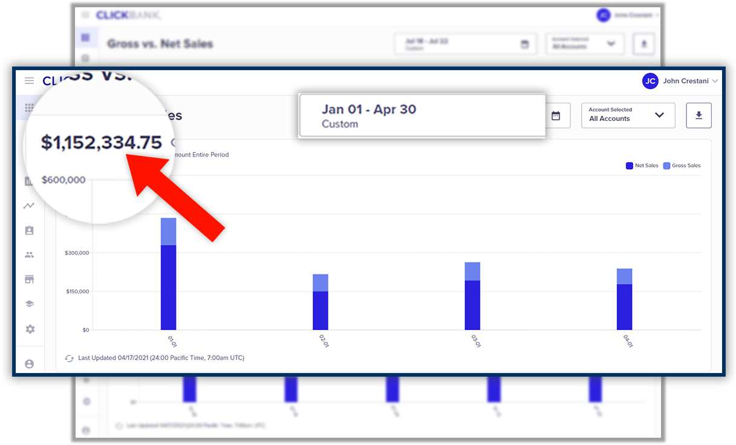Expand the chevron next to John Crestani in the front window

pos(715,81)
